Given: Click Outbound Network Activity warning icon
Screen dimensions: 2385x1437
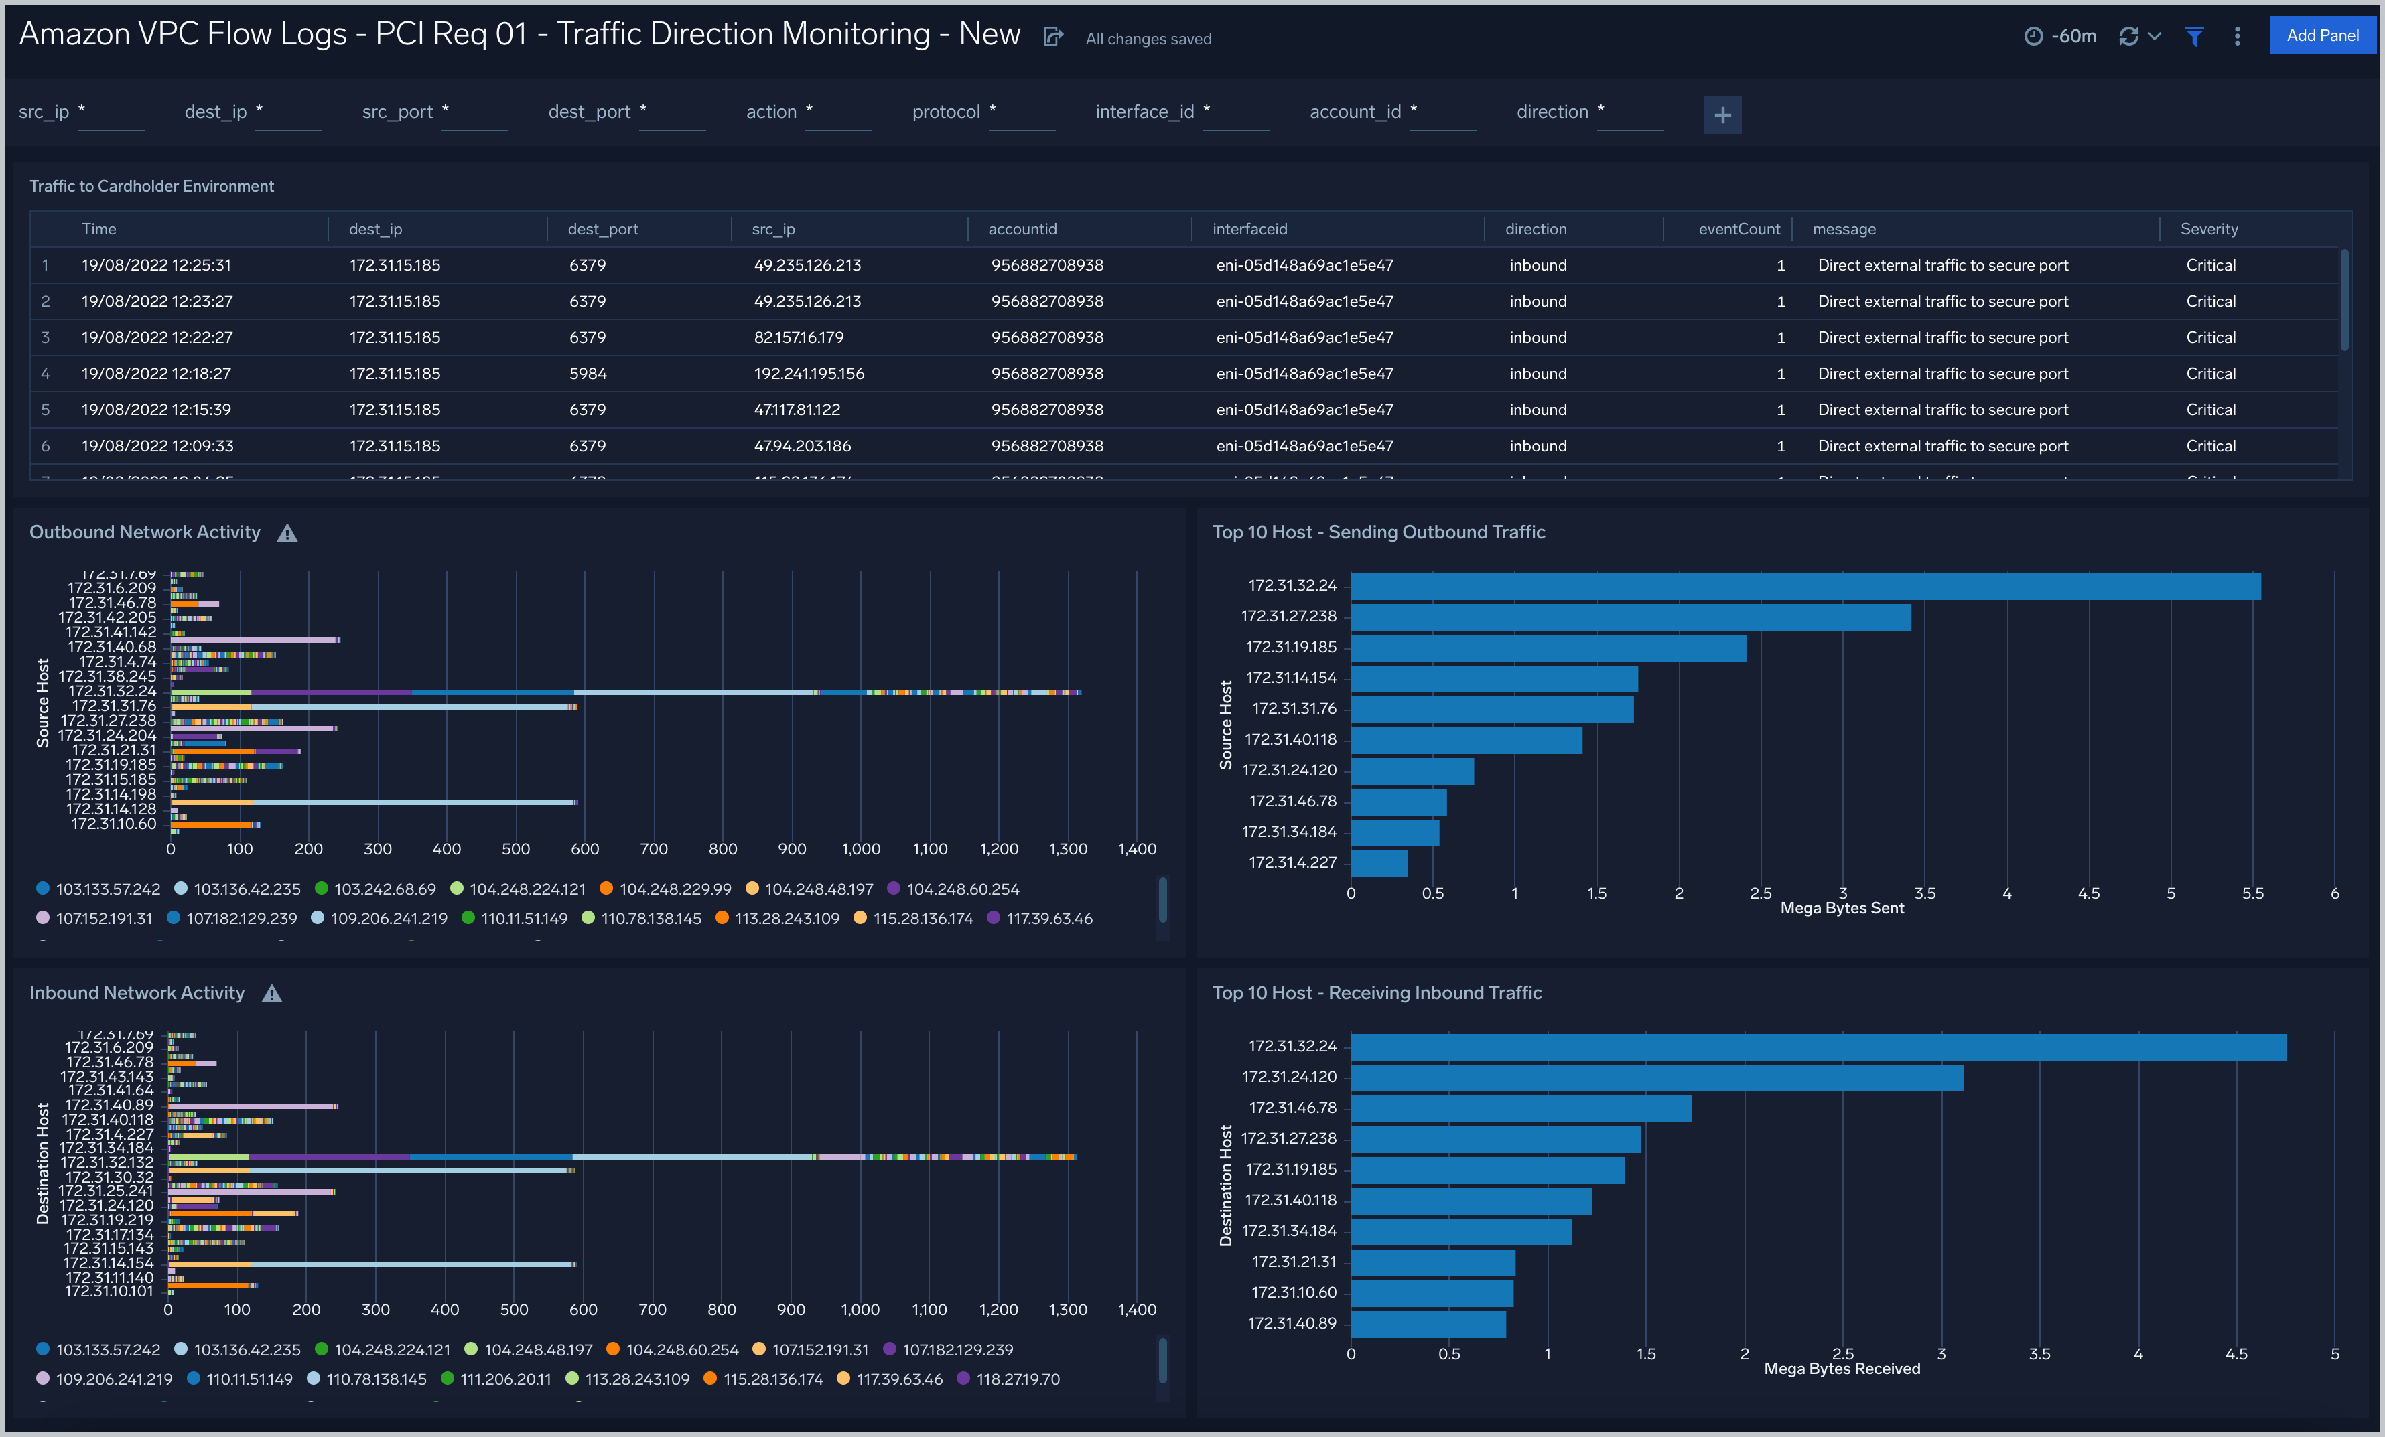Looking at the screenshot, I should tap(287, 533).
